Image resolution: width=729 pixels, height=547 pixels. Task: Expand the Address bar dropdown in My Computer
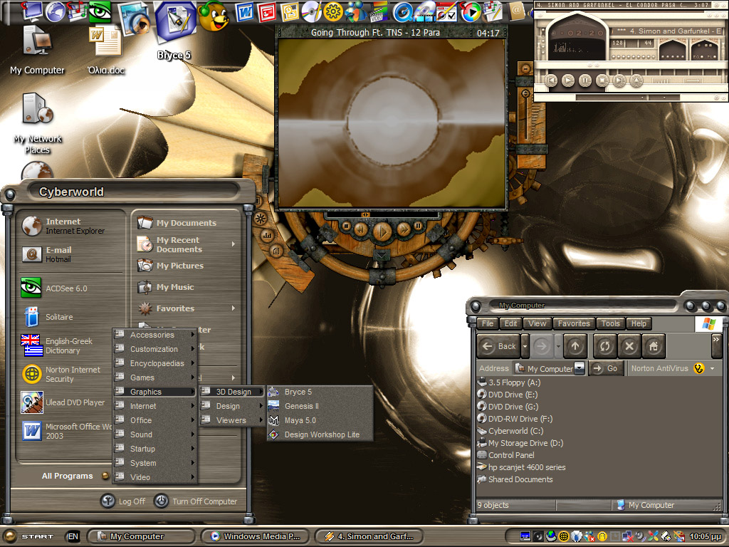579,368
